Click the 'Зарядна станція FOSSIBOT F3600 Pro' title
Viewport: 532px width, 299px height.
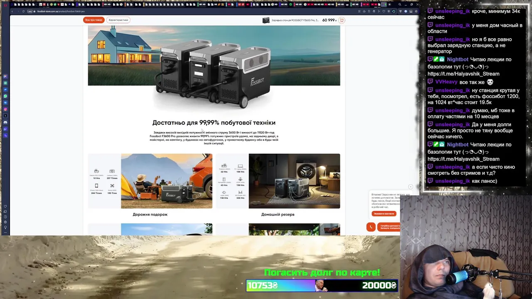(295, 20)
